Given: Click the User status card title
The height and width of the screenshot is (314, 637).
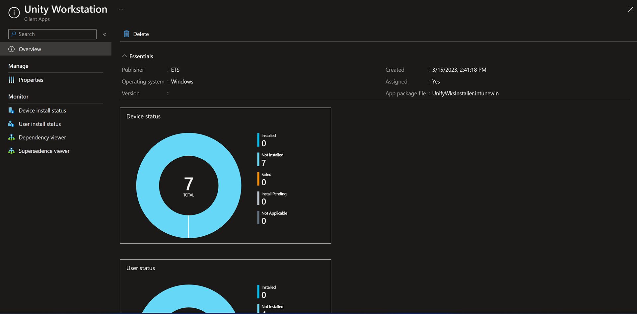Looking at the screenshot, I should [x=141, y=268].
